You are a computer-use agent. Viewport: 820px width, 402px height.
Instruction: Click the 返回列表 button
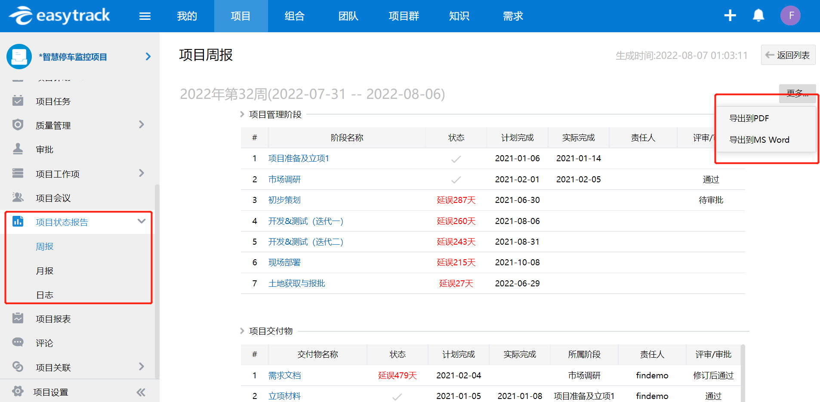click(x=788, y=55)
